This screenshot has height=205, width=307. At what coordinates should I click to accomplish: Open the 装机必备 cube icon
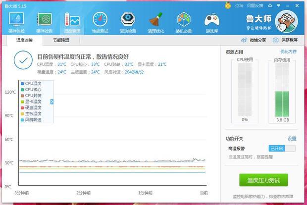184,19
